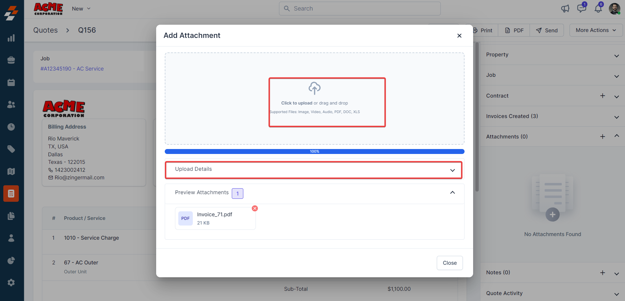
Task: Click the Product / Service column header
Action: coord(85,218)
